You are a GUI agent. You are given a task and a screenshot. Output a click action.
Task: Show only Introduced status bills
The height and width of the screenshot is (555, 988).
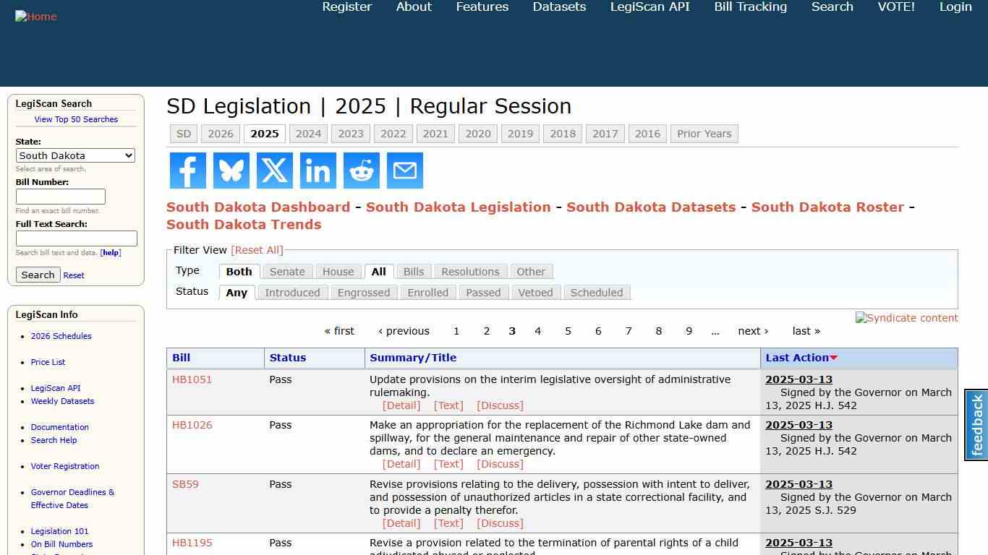click(292, 293)
